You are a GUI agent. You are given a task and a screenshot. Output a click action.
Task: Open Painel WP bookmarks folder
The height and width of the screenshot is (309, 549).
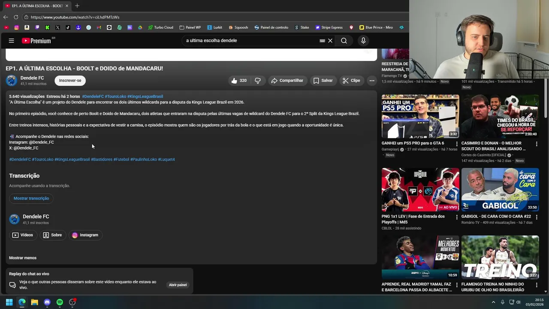click(190, 27)
